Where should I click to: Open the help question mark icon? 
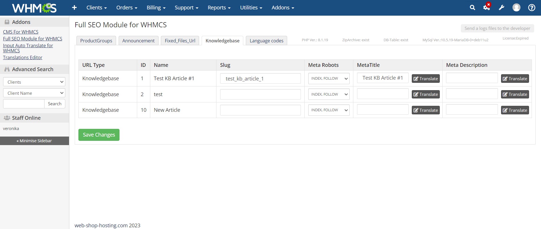(x=532, y=8)
